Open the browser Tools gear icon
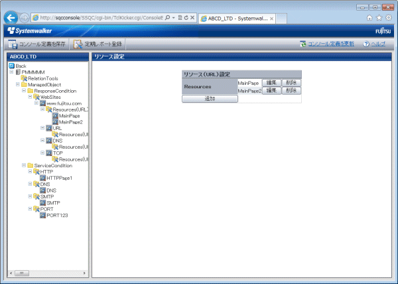This screenshot has width=398, height=284. (389, 18)
